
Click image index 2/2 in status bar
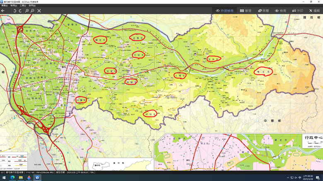click(x=2, y=172)
